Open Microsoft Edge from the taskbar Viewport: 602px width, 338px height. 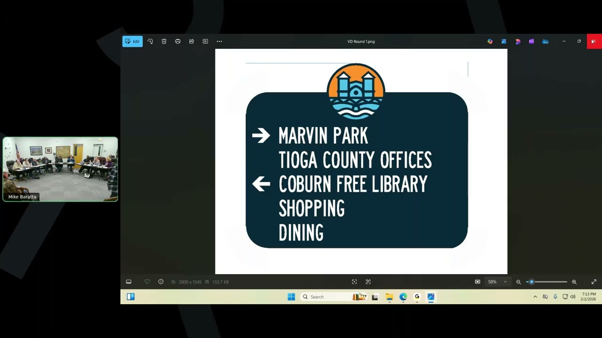pyautogui.click(x=403, y=297)
